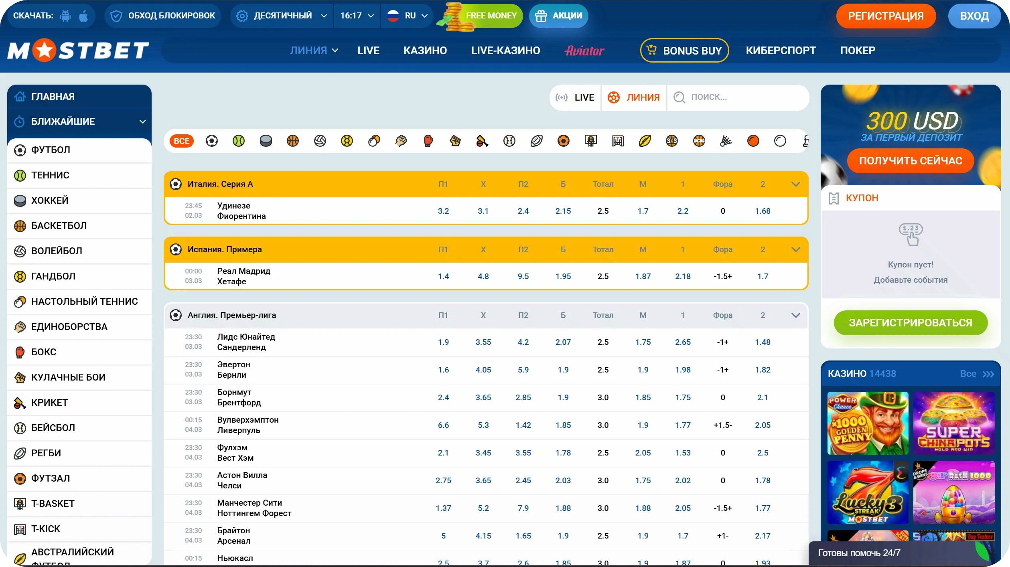Image resolution: width=1010 pixels, height=567 pixels.
Task: Select the tennis ball sport filter icon
Action: click(239, 141)
